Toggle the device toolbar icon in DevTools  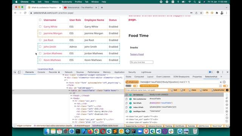tap(19, 72)
